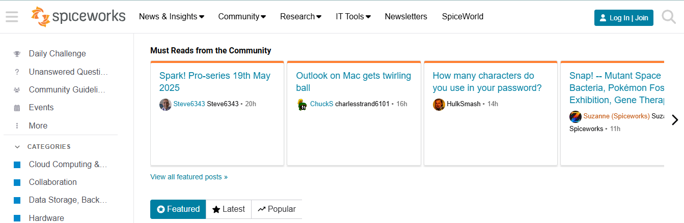The width and height of the screenshot is (684, 223).
Task: Click the Daily Challenge trophy icon
Action: pyautogui.click(x=17, y=54)
